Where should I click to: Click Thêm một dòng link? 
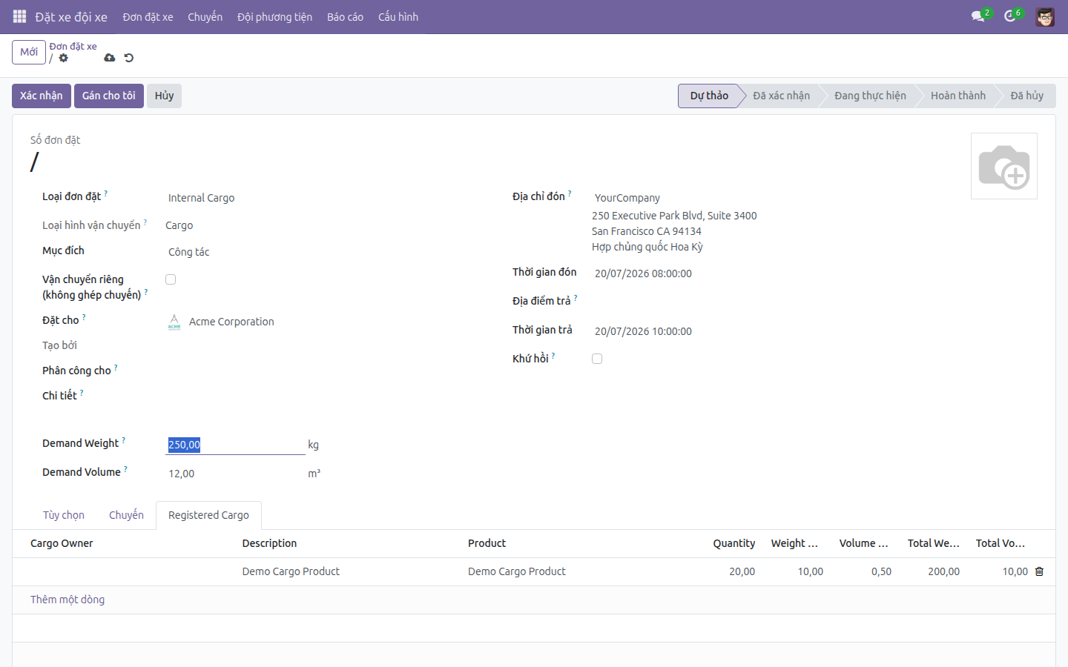67,600
